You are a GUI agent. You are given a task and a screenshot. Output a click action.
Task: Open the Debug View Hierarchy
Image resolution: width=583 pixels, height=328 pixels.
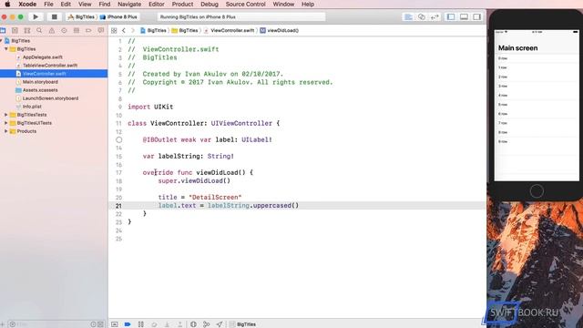(x=193, y=324)
